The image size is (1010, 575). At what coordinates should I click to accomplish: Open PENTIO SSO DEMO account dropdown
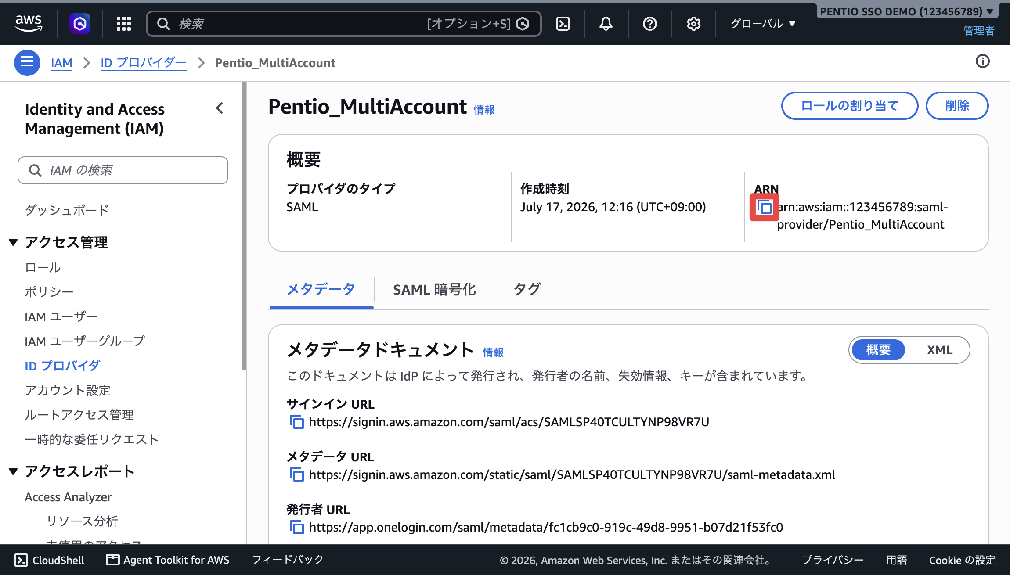907,11
